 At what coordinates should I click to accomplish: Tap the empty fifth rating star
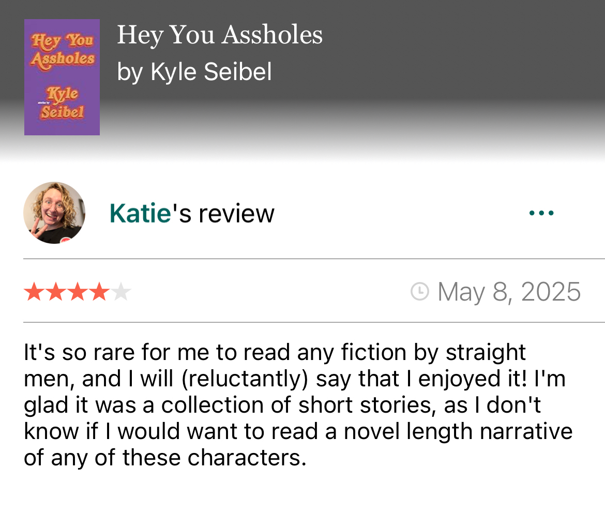pos(120,292)
